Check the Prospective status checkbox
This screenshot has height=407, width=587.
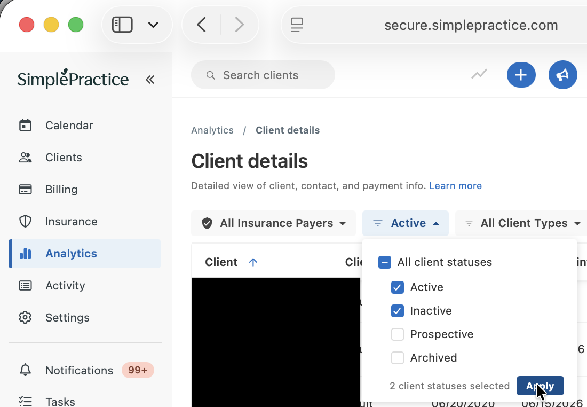pyautogui.click(x=397, y=334)
